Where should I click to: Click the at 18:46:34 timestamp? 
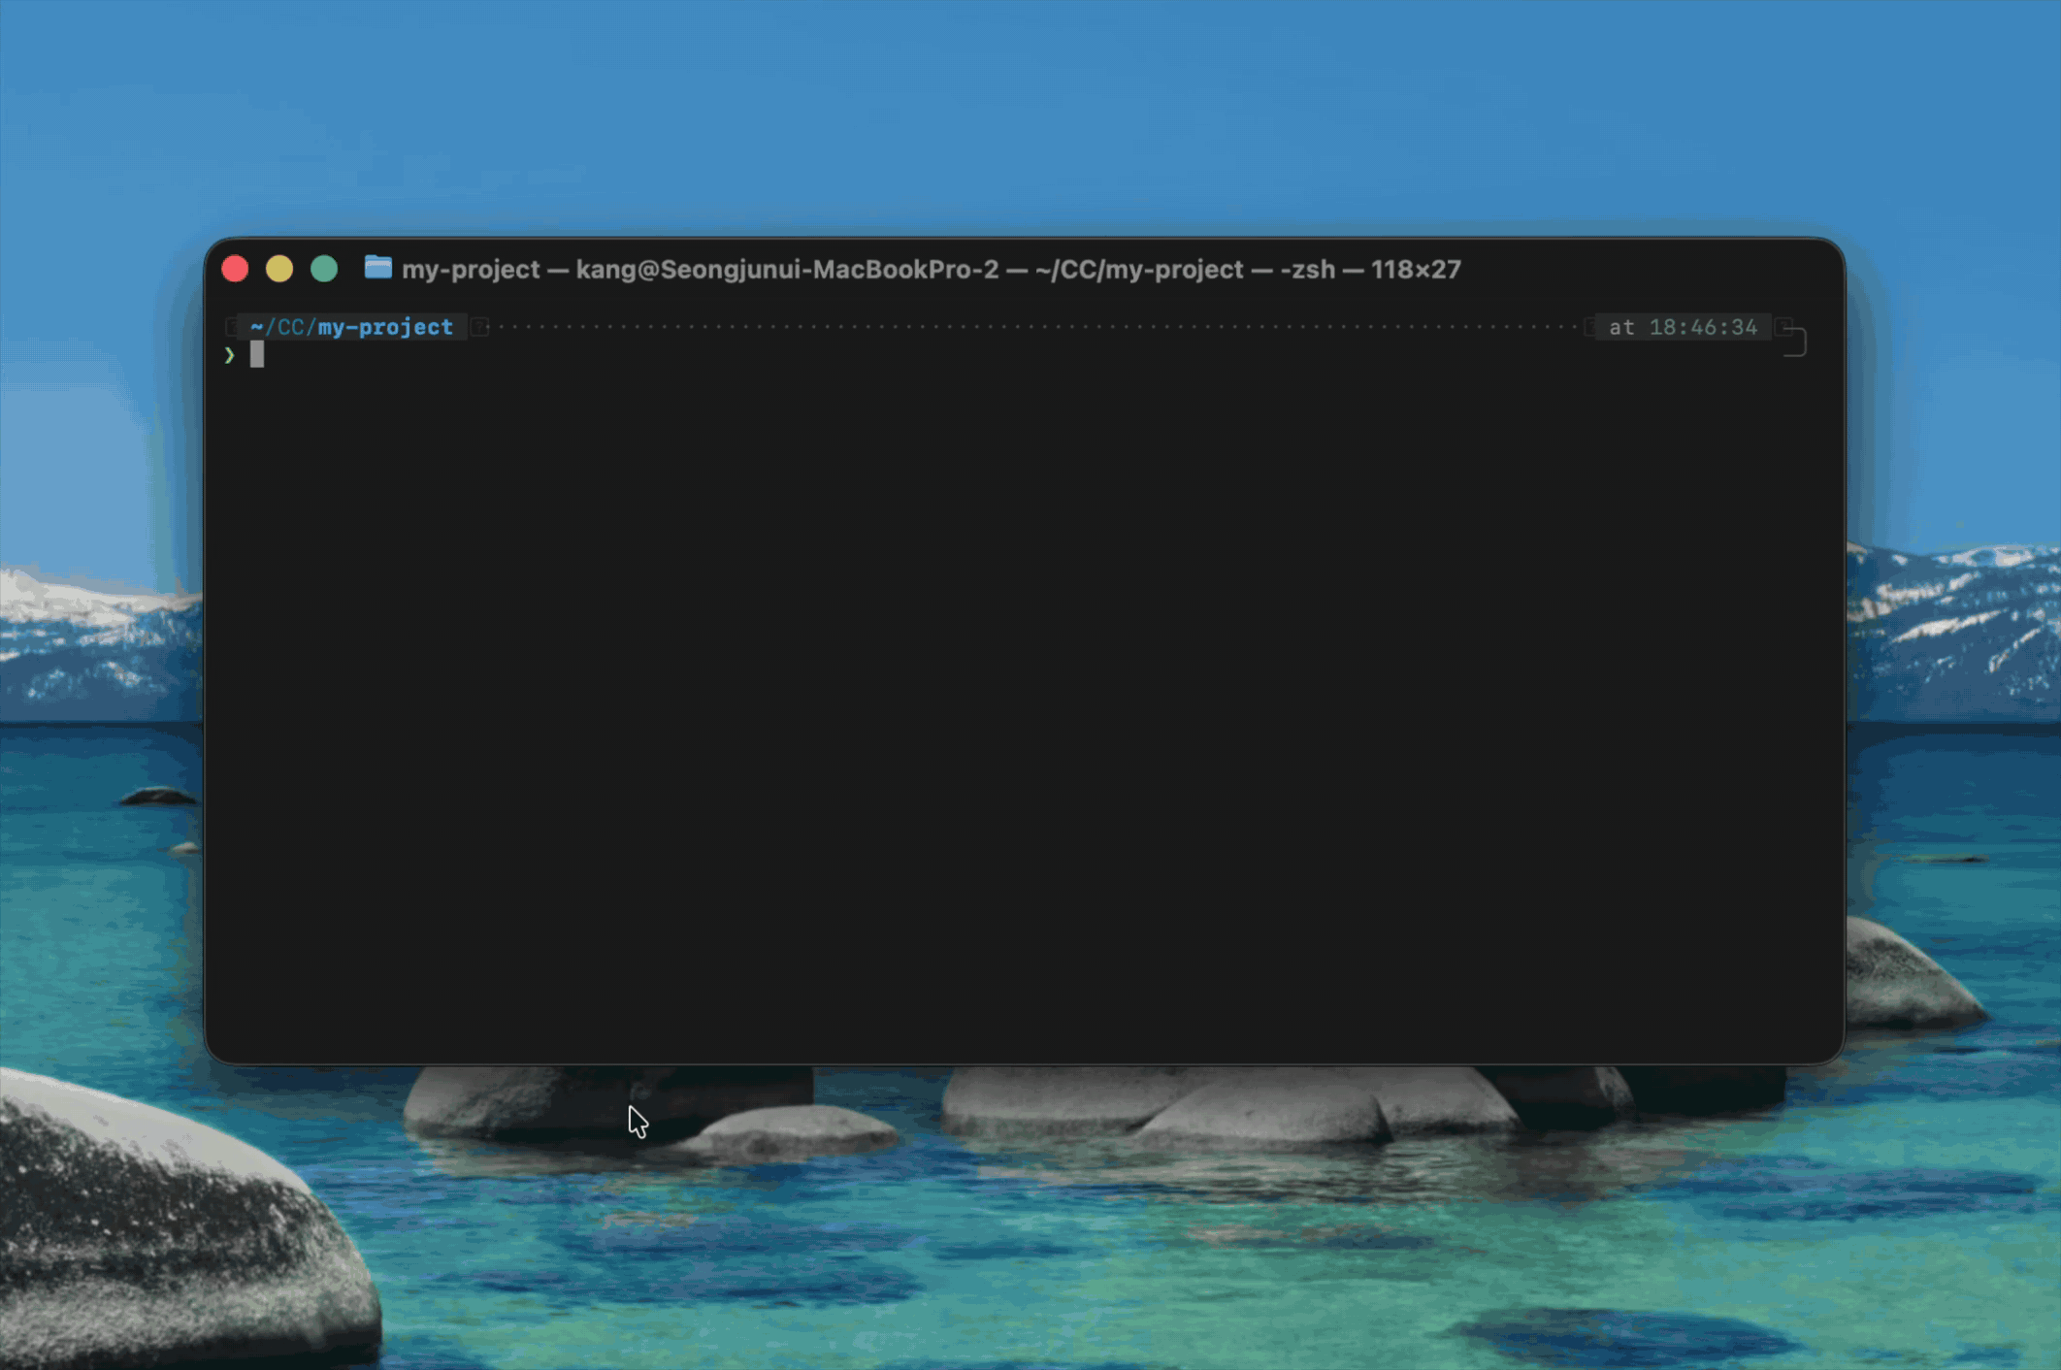click(1682, 327)
